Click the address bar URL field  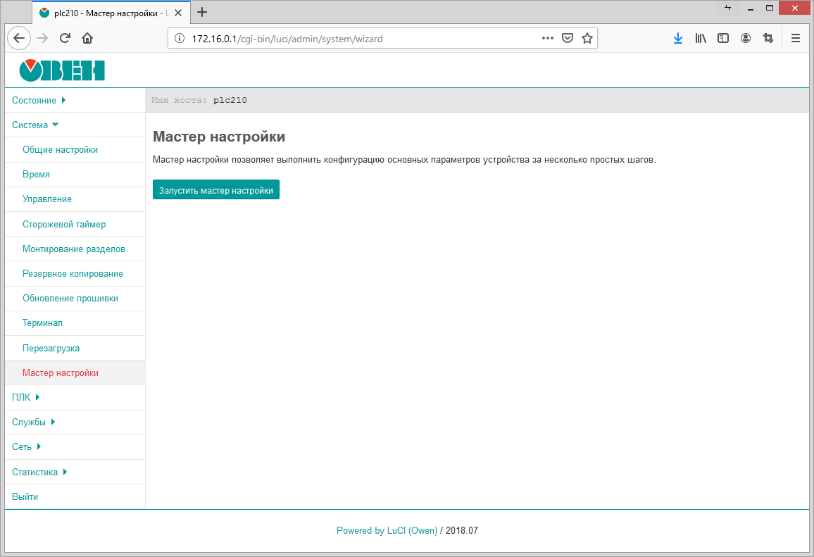[352, 39]
